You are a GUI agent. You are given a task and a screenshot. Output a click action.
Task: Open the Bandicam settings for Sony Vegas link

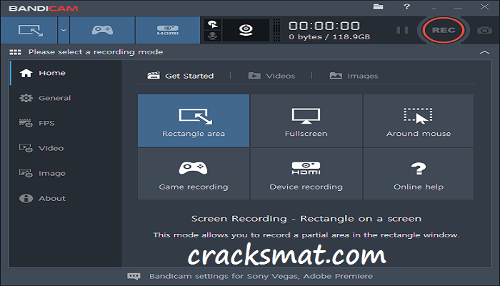point(261,276)
